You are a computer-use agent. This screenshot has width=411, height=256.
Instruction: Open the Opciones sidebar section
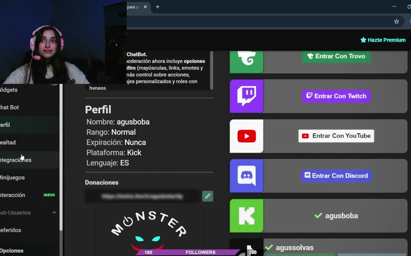click(30, 251)
